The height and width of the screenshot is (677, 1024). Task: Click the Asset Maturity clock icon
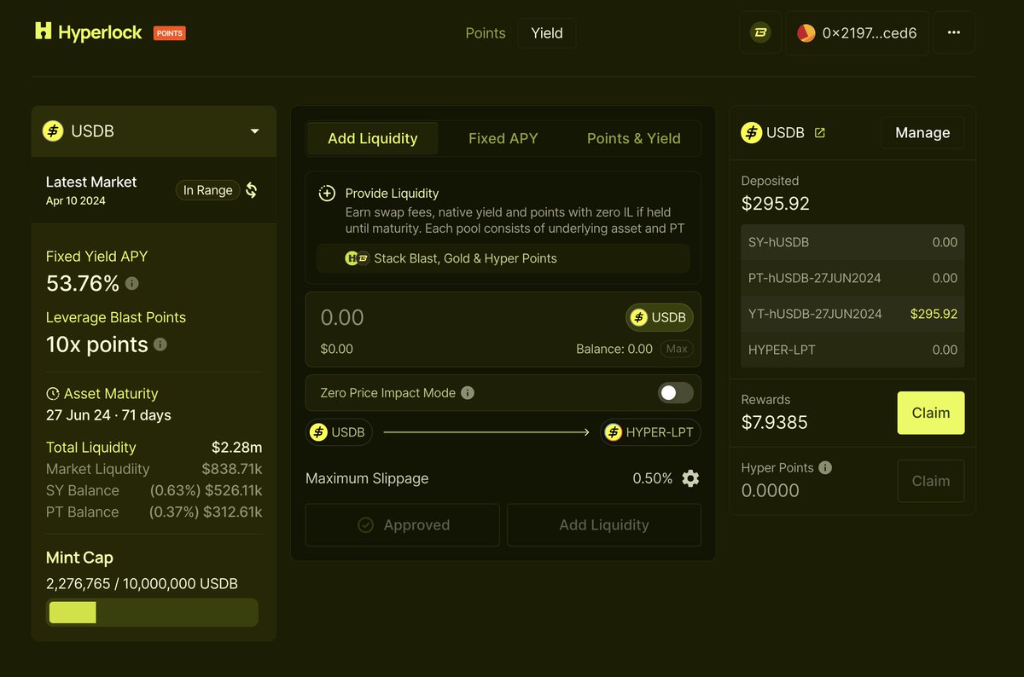point(53,394)
